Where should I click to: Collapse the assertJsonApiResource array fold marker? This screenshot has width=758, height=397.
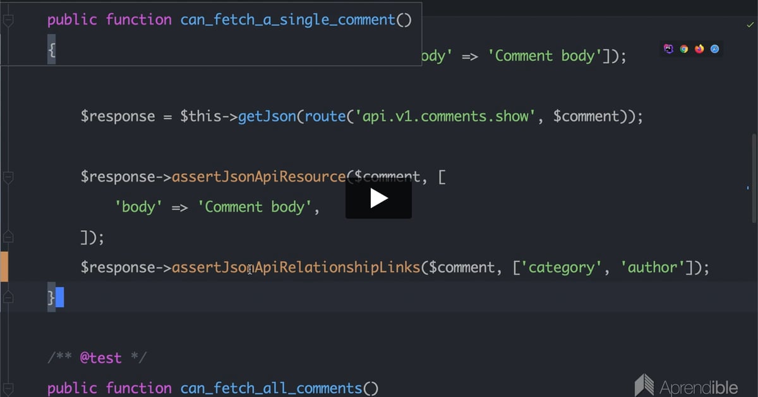pos(8,177)
